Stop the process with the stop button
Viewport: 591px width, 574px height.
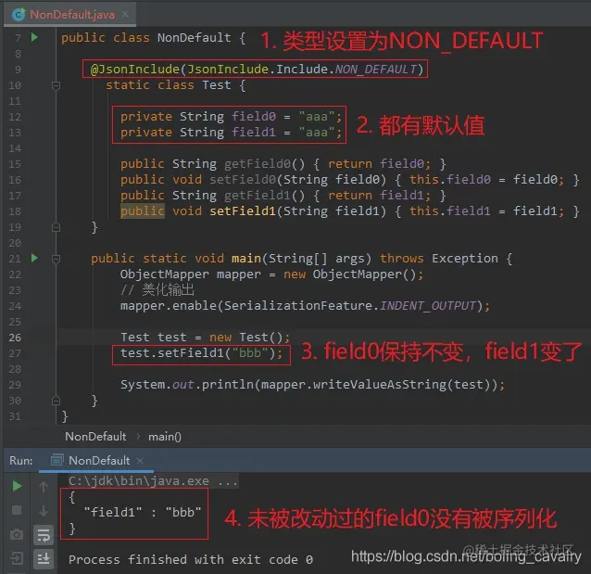point(17,510)
